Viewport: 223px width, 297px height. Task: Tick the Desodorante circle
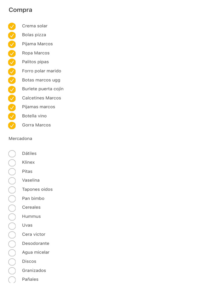(x=12, y=244)
